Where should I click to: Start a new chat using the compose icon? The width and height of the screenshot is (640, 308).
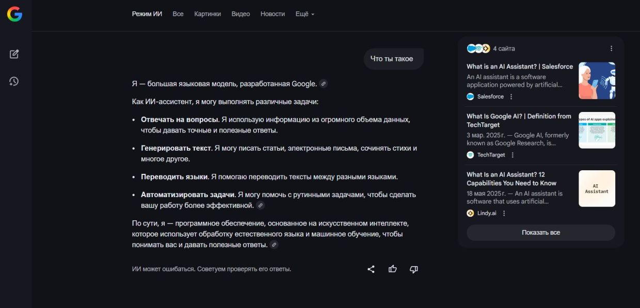click(14, 54)
